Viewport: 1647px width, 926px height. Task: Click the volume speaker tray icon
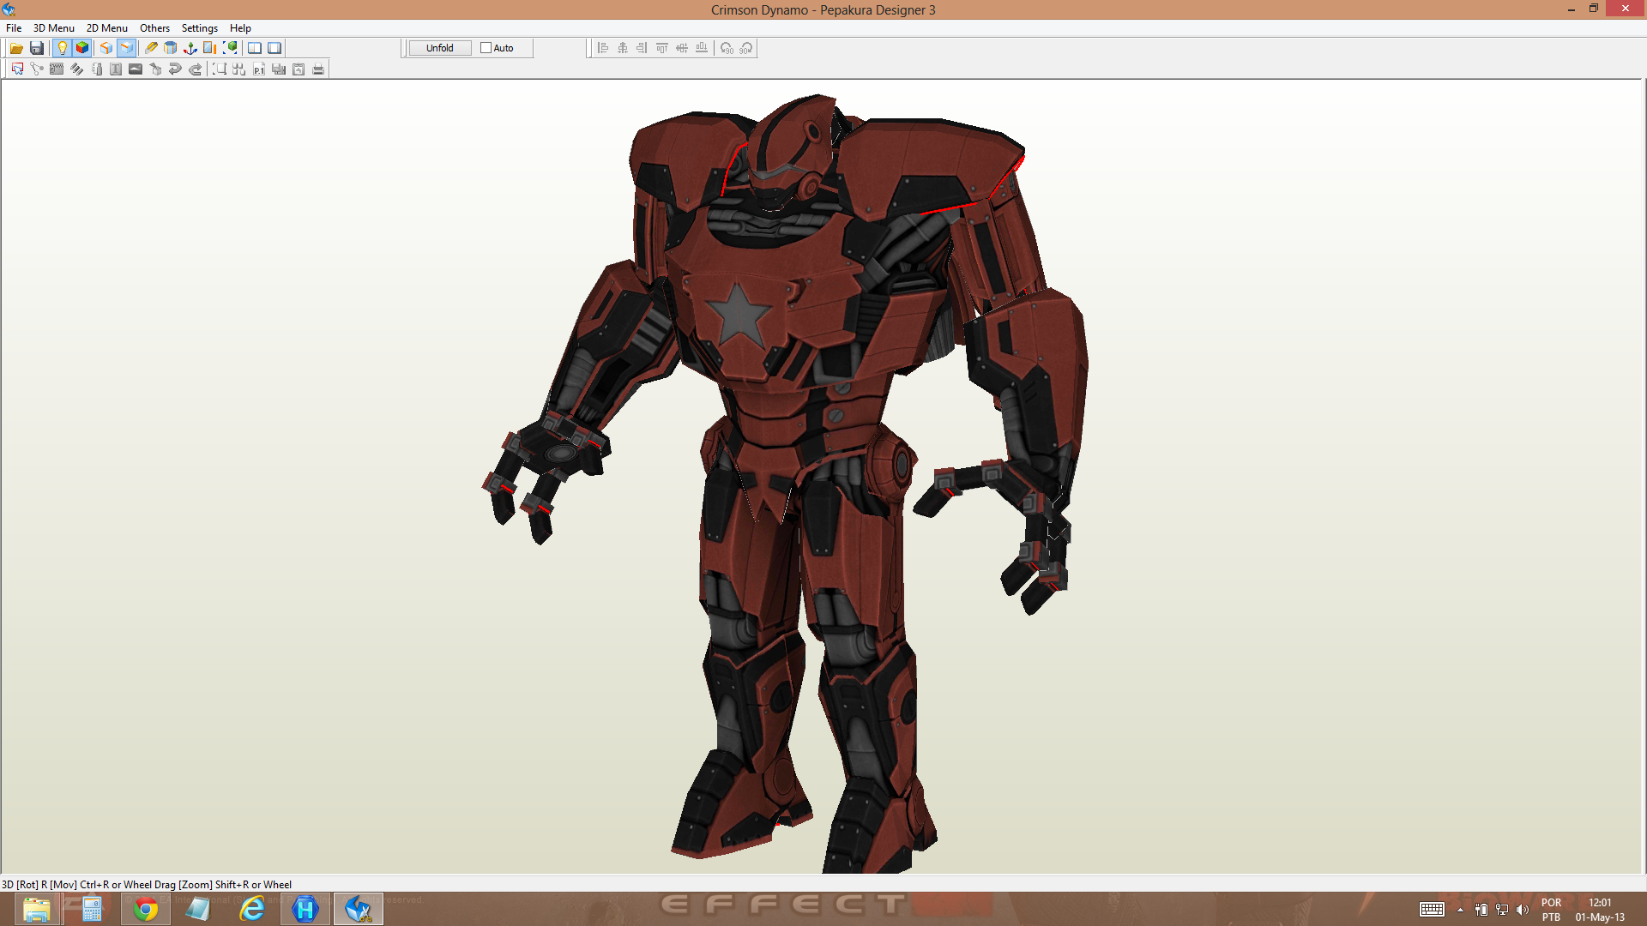(1523, 910)
